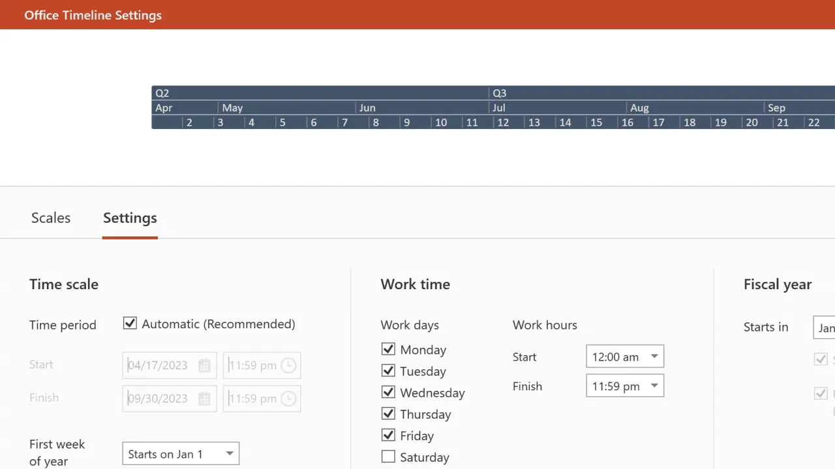Disable Friday as a work day
Viewport: 835px width, 469px height.
[388, 435]
